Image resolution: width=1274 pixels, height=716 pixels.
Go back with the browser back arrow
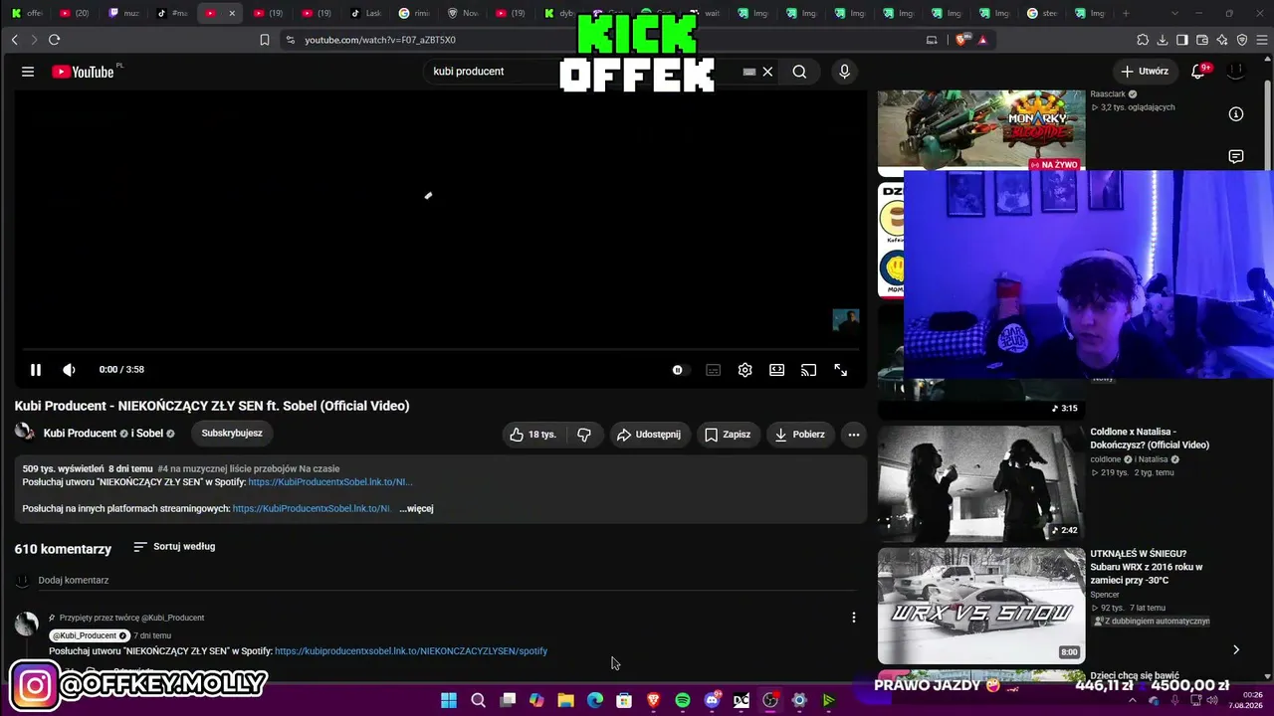coord(14,40)
